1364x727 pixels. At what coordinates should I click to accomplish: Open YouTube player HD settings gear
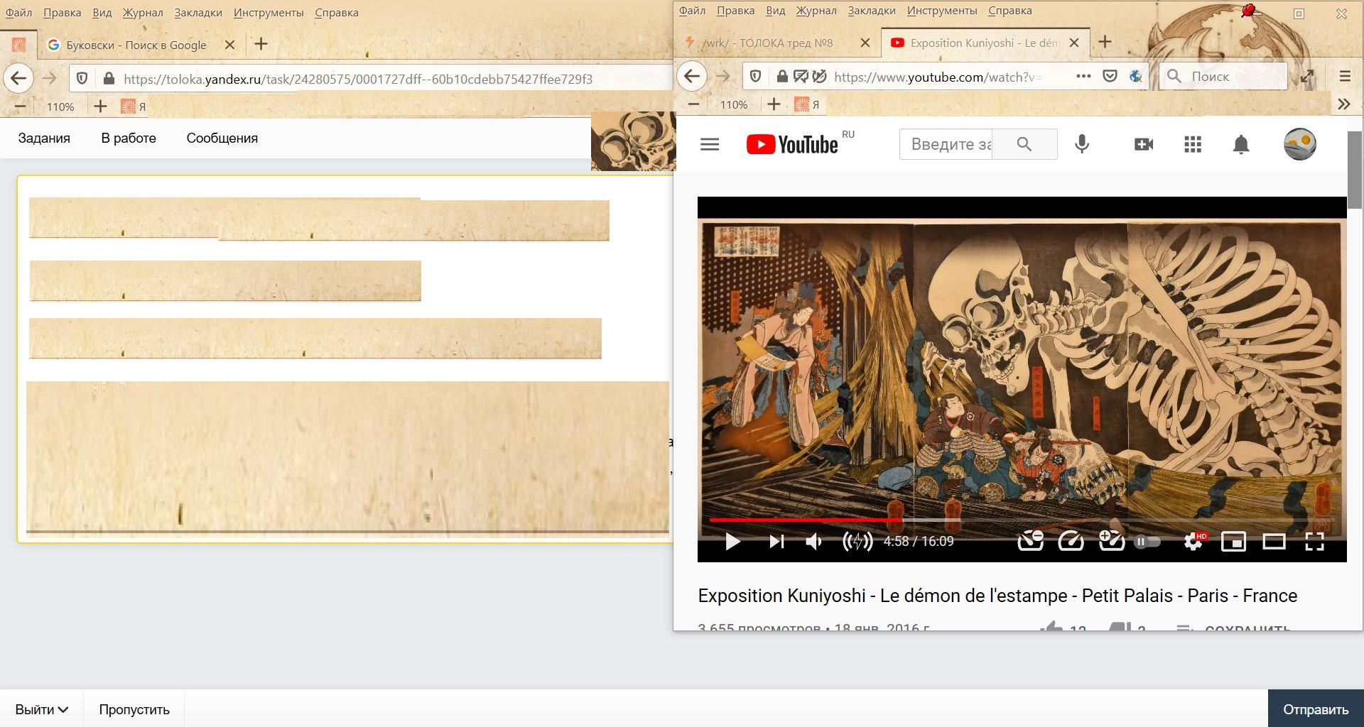pyautogui.click(x=1194, y=541)
